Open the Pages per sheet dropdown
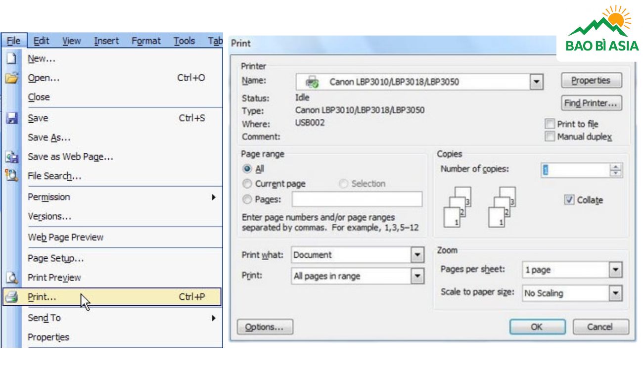 tap(615, 270)
